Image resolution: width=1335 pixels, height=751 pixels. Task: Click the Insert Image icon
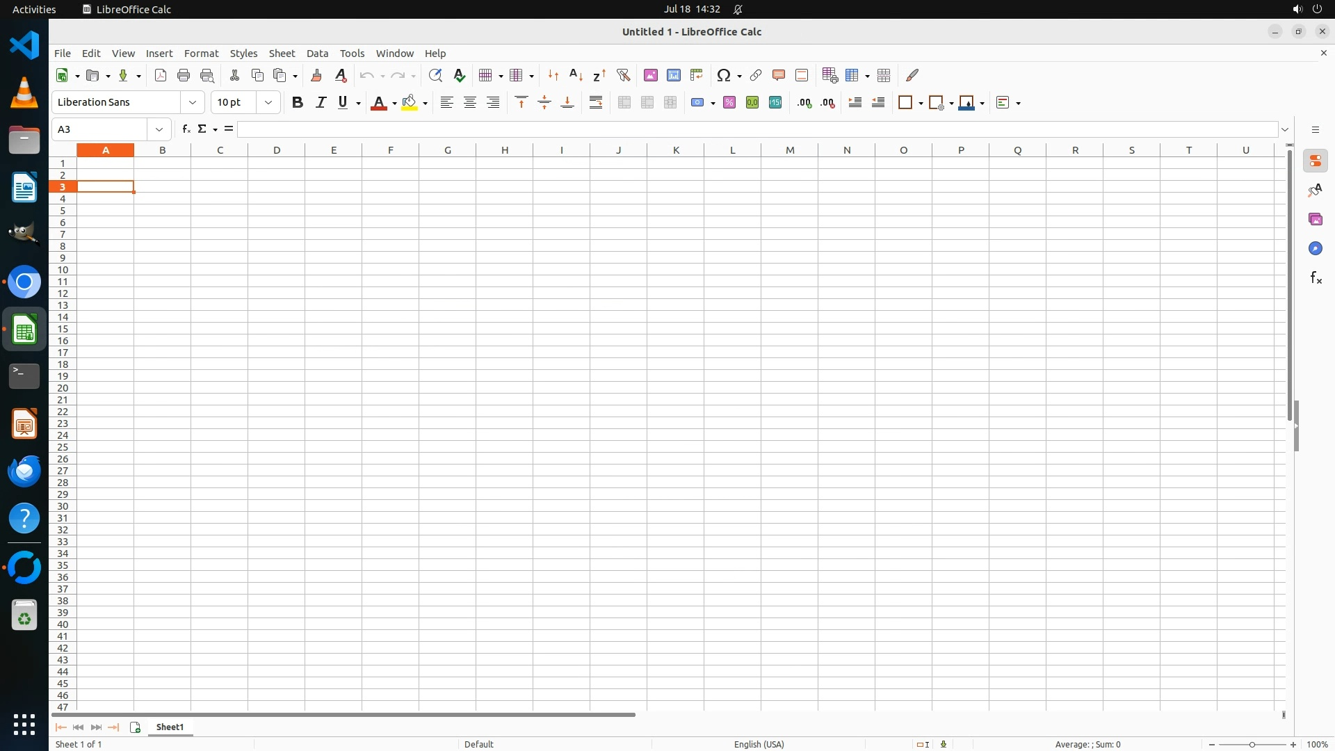[x=650, y=75]
